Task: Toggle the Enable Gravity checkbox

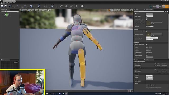Action: 147,18
